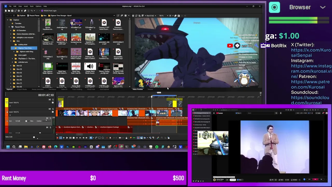Click the red Delete X icon in timeline toolbar
332x187 pixels.
click(107, 138)
